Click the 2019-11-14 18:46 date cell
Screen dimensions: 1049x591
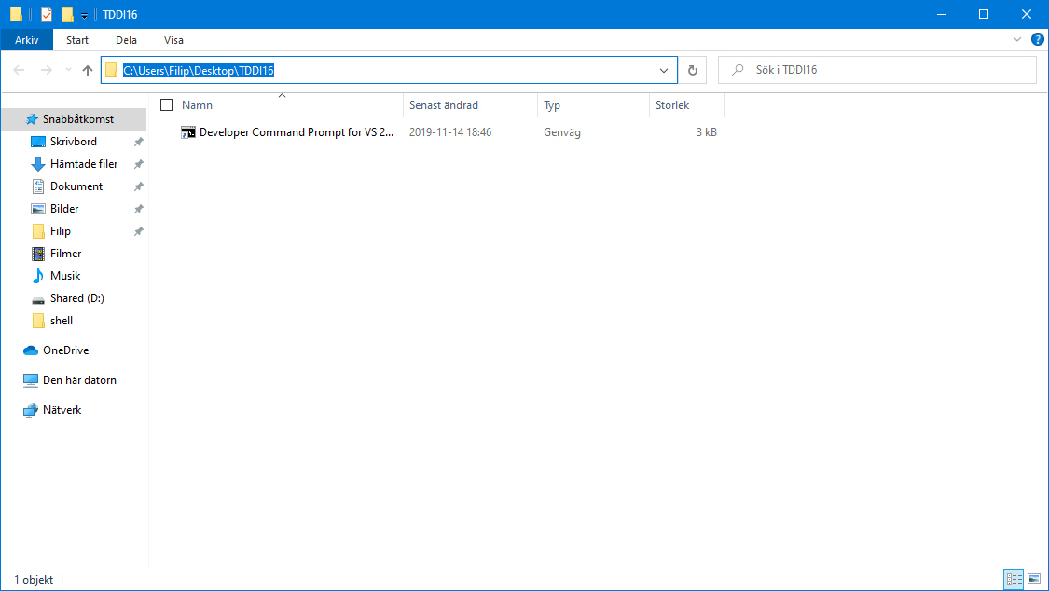tap(450, 132)
